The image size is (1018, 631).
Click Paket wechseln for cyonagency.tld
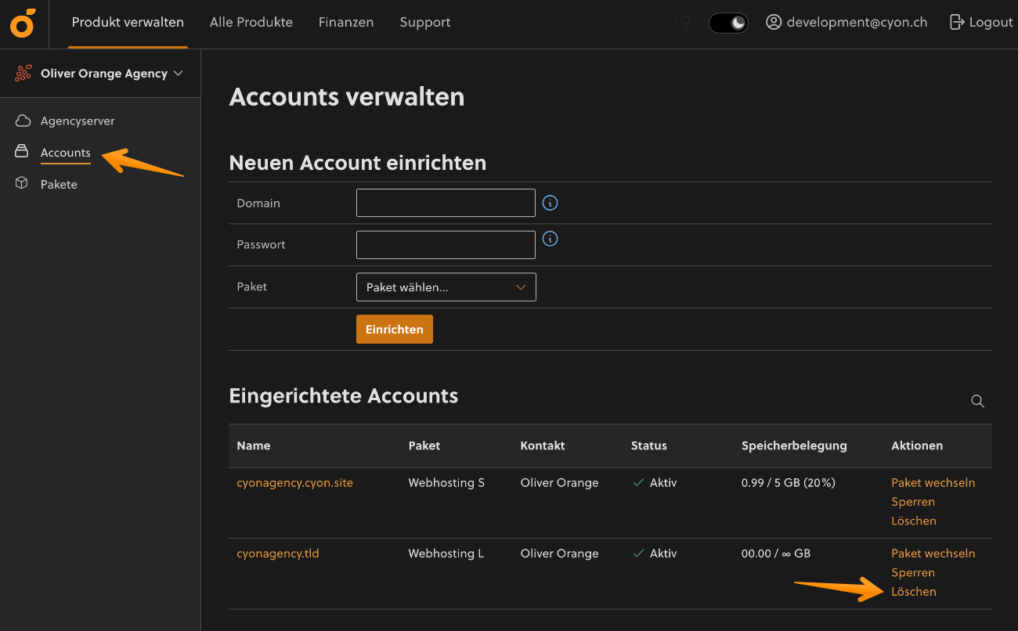pyautogui.click(x=933, y=553)
